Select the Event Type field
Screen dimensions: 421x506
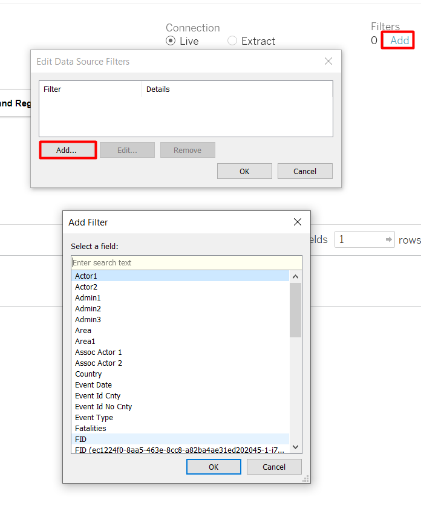(x=94, y=418)
